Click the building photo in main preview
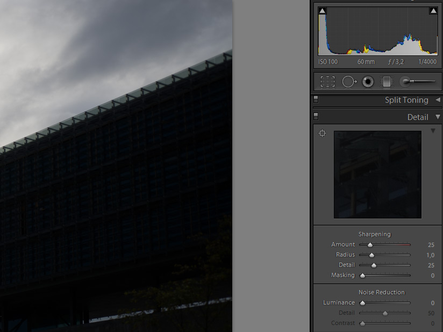The width and height of the screenshot is (443, 332). (x=116, y=166)
